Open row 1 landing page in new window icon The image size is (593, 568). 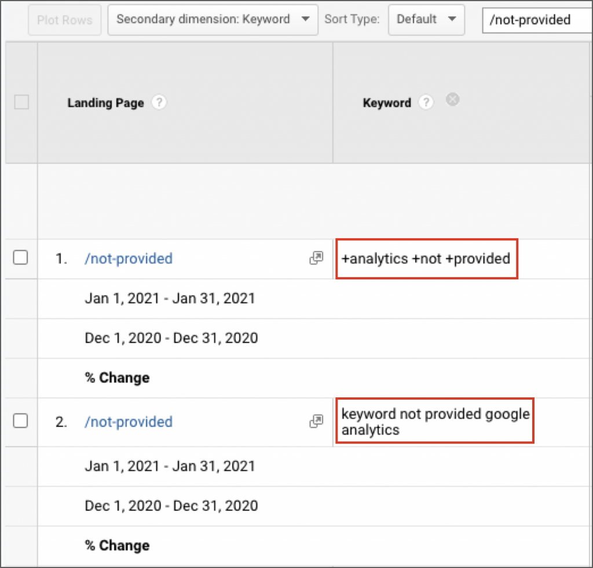[x=317, y=259]
